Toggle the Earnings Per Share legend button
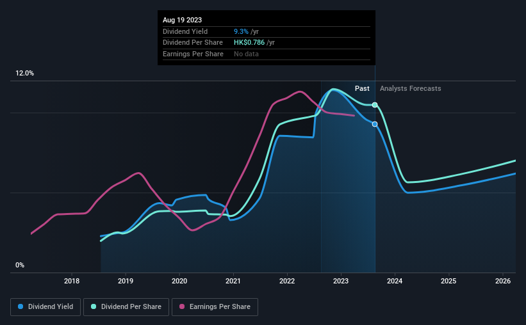The image size is (526, 325). (215, 307)
